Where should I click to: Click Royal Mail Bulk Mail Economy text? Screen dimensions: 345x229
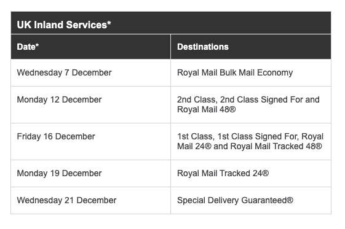coord(235,72)
